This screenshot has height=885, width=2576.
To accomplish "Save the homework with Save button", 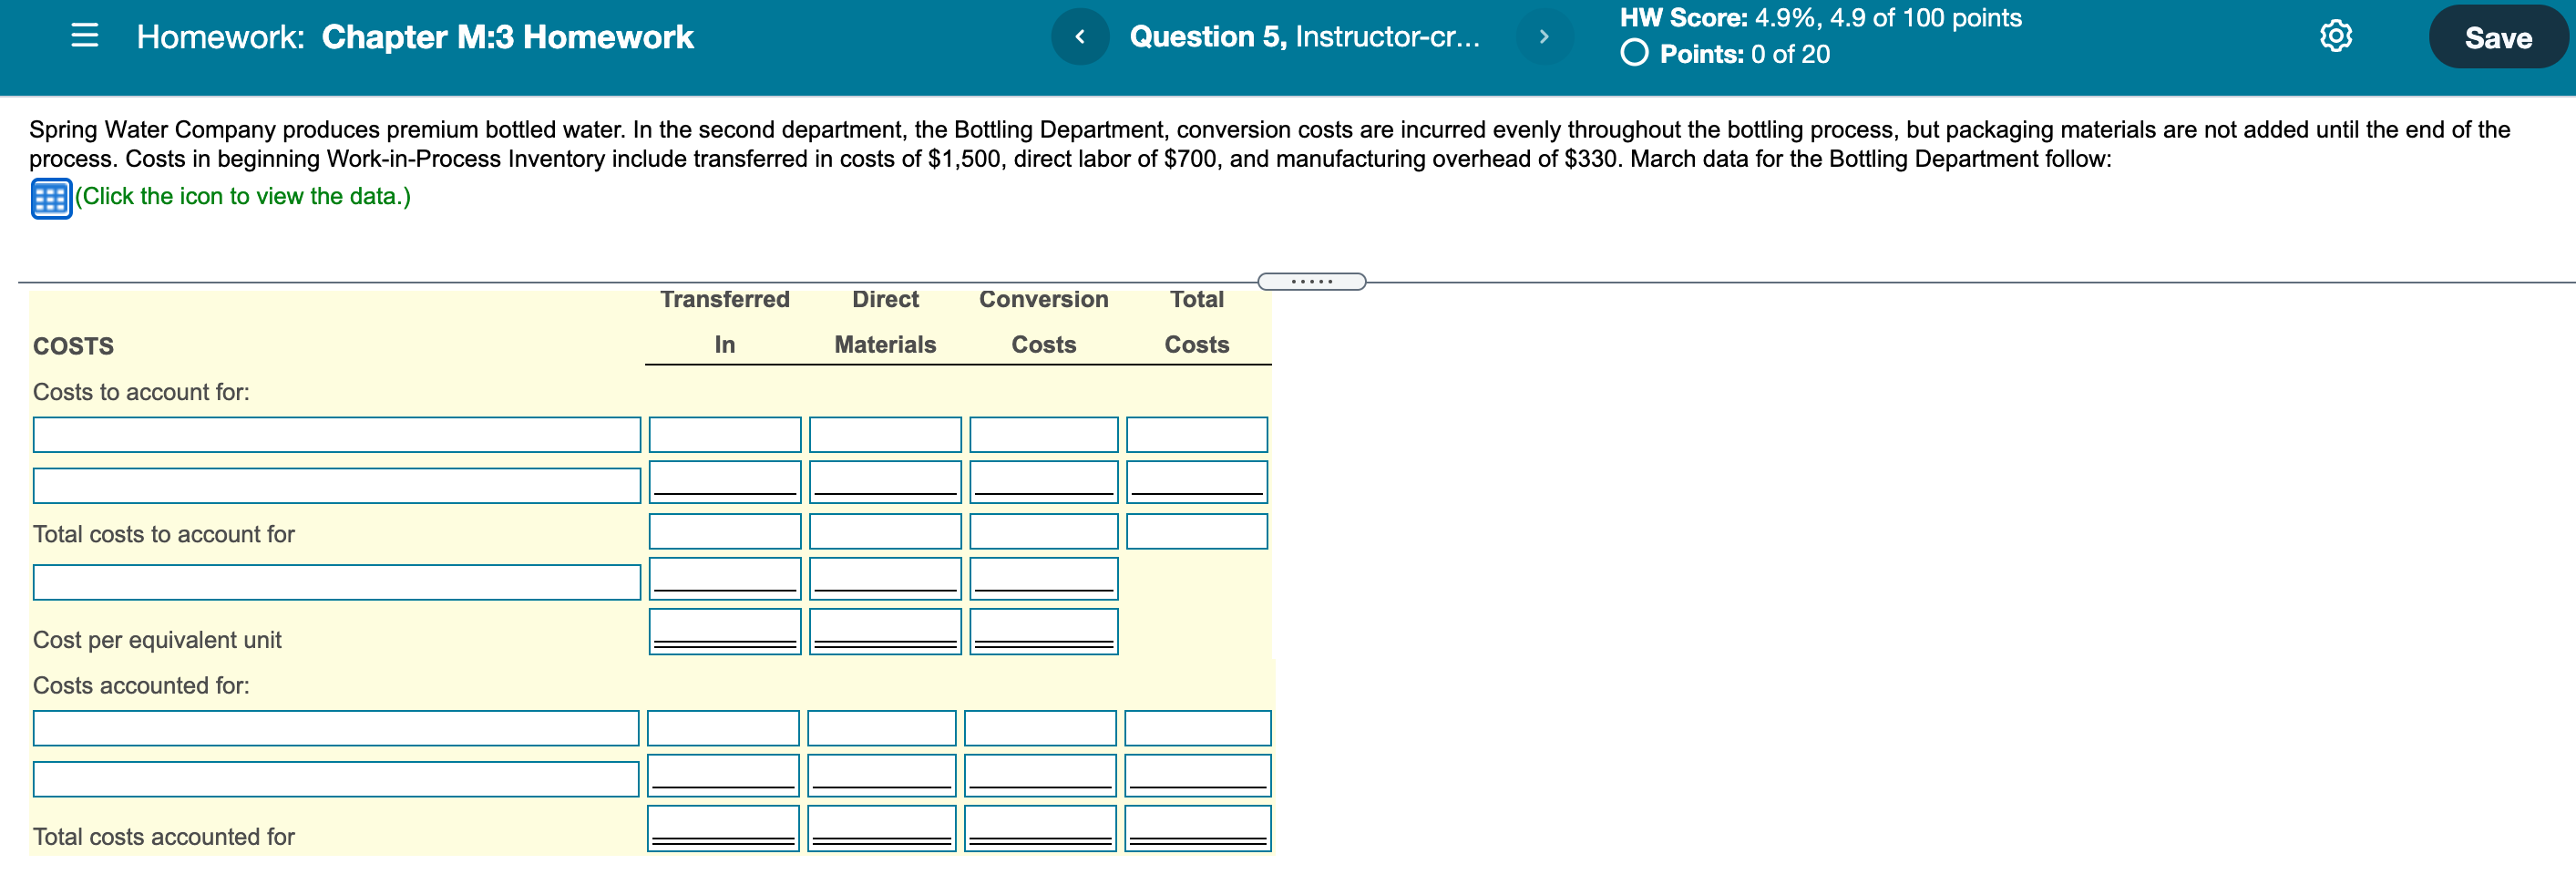I will (x=2498, y=37).
